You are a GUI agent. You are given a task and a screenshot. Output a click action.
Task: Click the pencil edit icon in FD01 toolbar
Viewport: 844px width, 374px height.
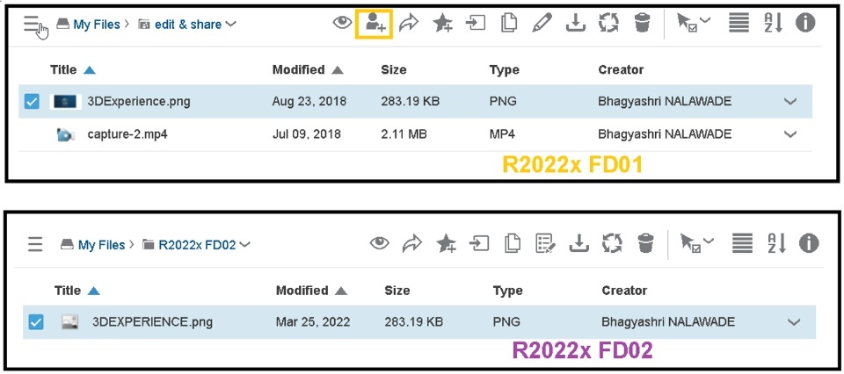pyautogui.click(x=542, y=24)
